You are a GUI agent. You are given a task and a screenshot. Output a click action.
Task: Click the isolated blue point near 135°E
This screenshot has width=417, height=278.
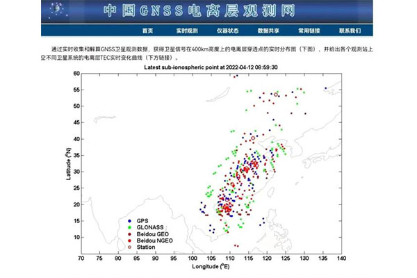[325, 88]
